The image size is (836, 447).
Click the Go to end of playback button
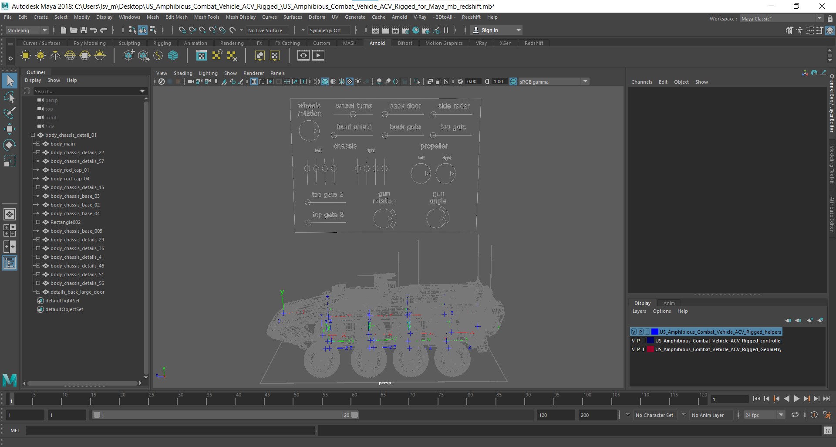click(x=826, y=399)
